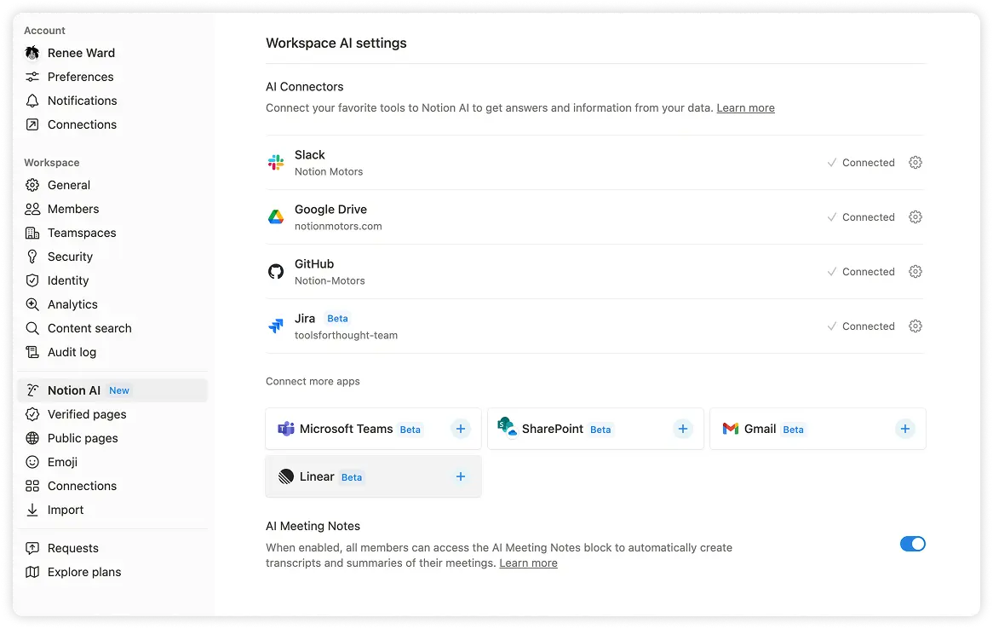Click the Google Drive connector icon
993x629 pixels.
coord(275,216)
